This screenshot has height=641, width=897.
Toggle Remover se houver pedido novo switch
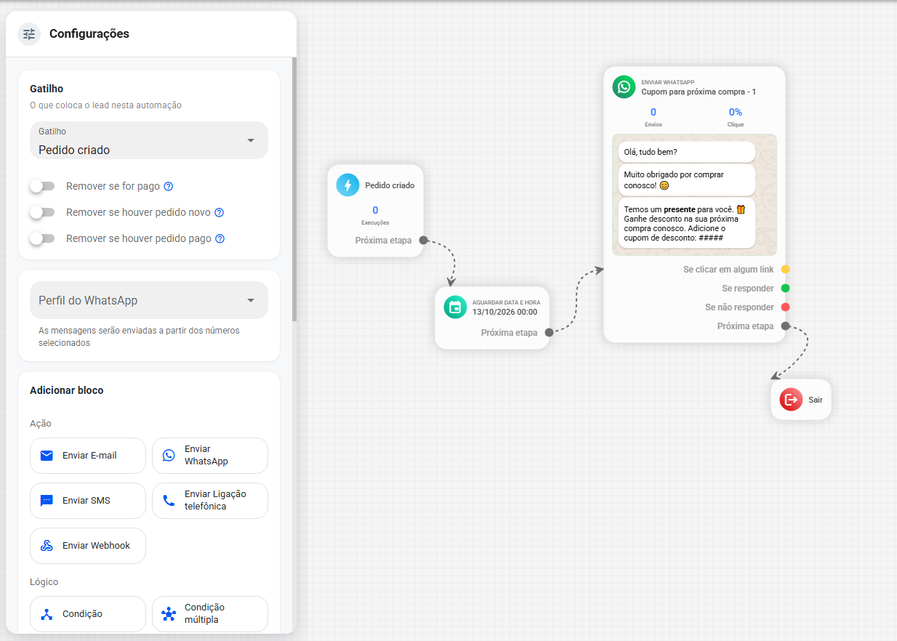coord(42,213)
